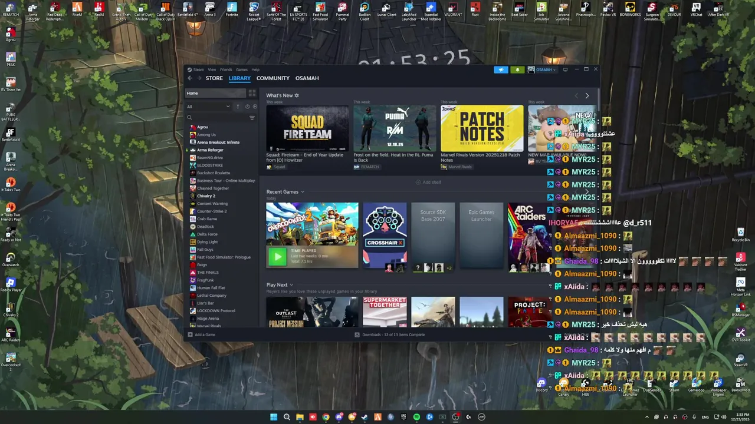The height and width of the screenshot is (424, 755).
Task: Open the Friends menu in Steam
Action: point(226,69)
